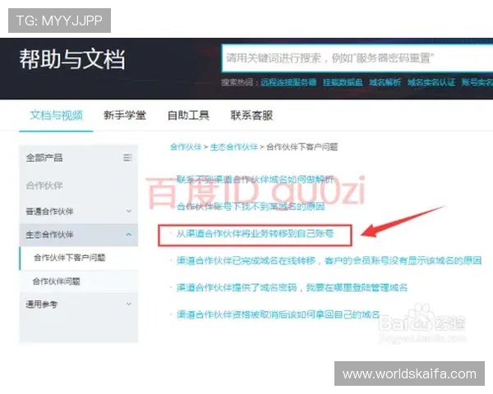Open article 从渠道合作伙伴将业务转移到自己账号
The image size is (493, 394).
[255, 233]
